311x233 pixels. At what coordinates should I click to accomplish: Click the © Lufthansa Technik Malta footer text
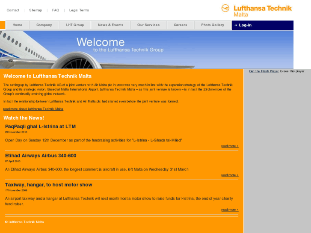pyautogui.click(x=24, y=222)
